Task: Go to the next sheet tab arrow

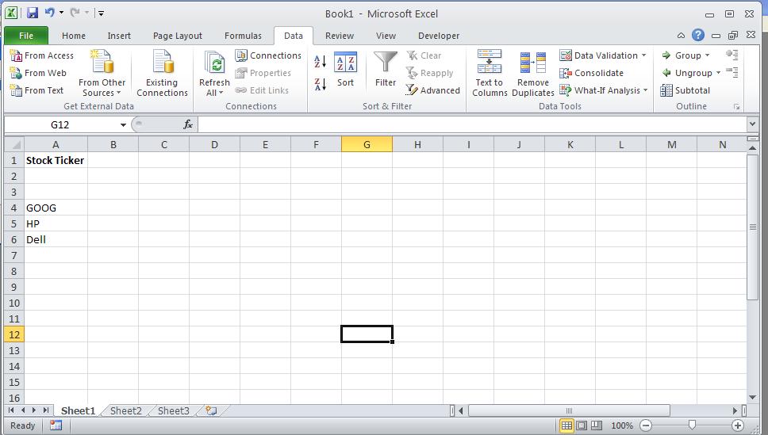Action: point(34,410)
